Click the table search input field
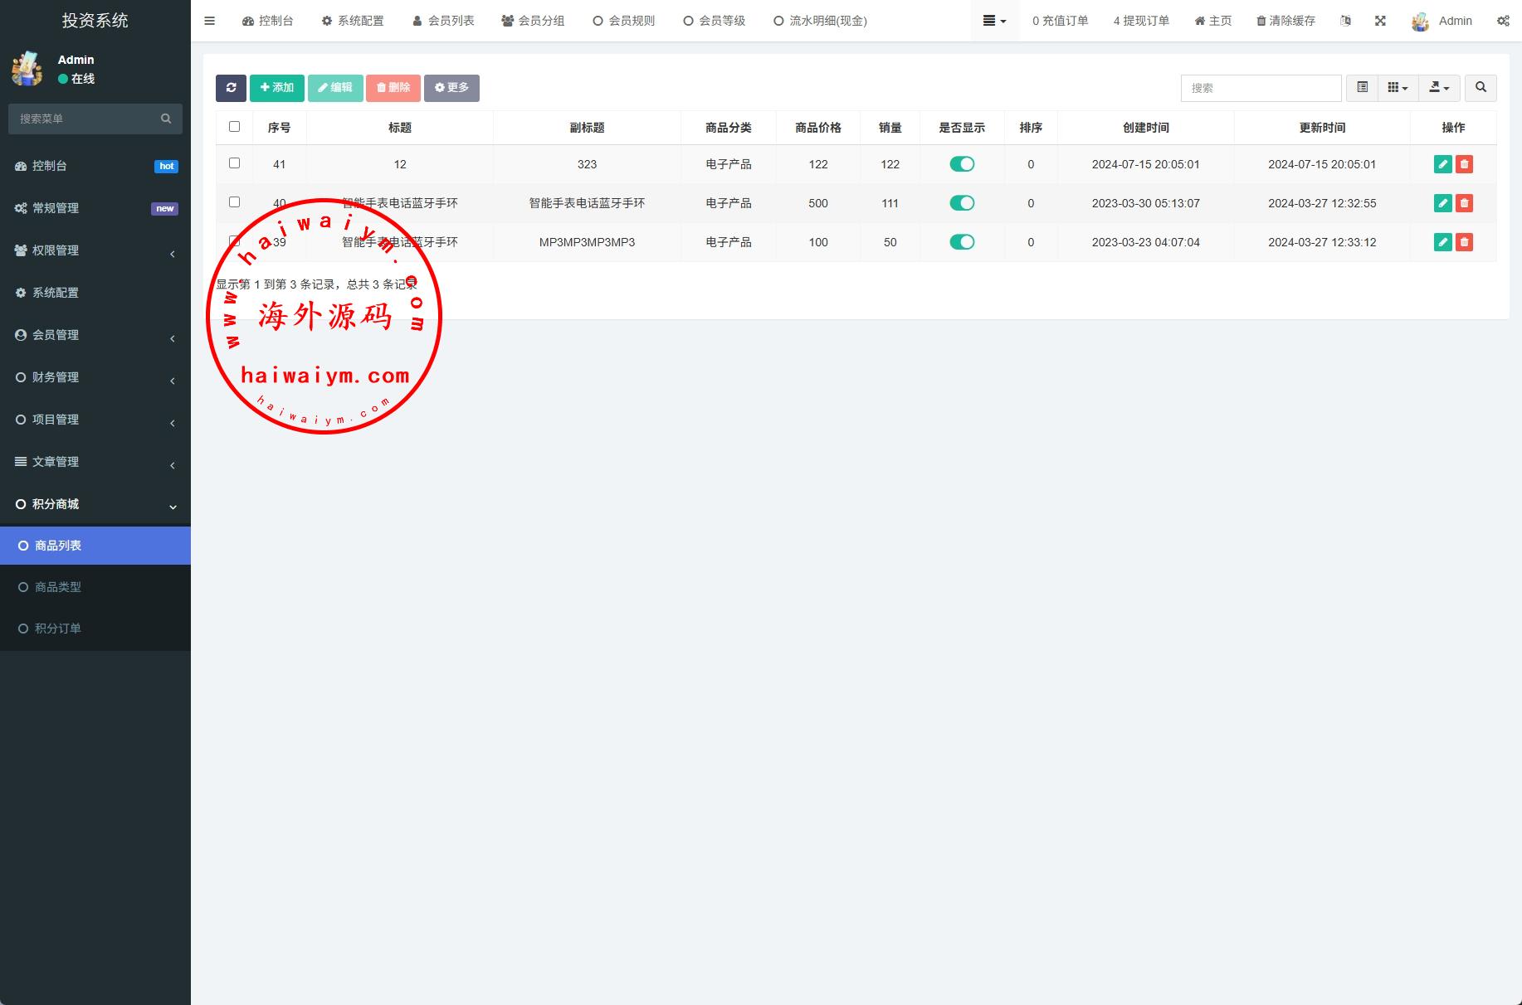Screen dimensions: 1522x1005 click(1260, 88)
